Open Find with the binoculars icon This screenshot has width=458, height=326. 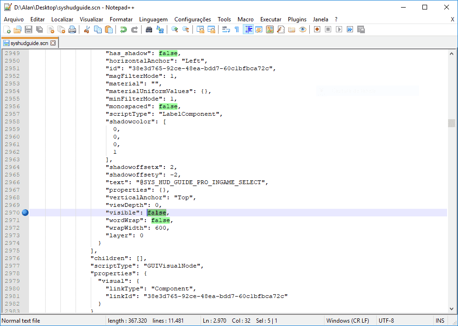pos(149,29)
